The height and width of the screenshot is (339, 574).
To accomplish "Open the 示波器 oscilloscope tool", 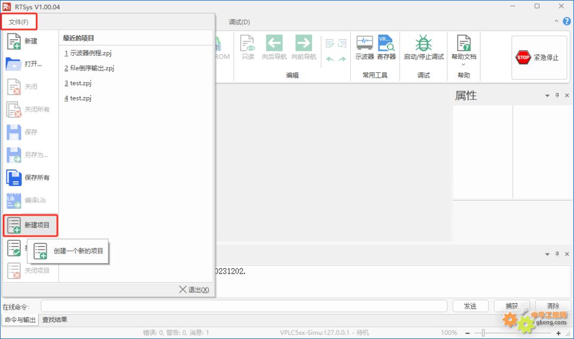I will [x=365, y=47].
